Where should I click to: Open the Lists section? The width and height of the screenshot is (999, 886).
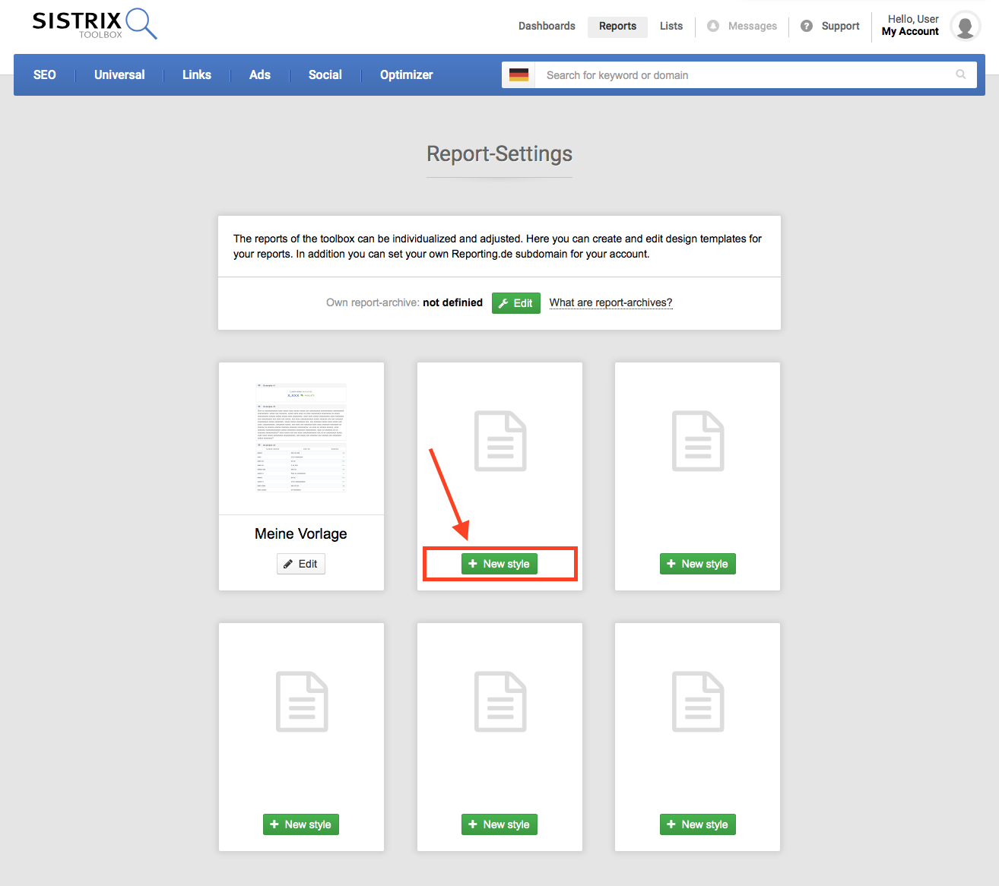pyautogui.click(x=671, y=25)
